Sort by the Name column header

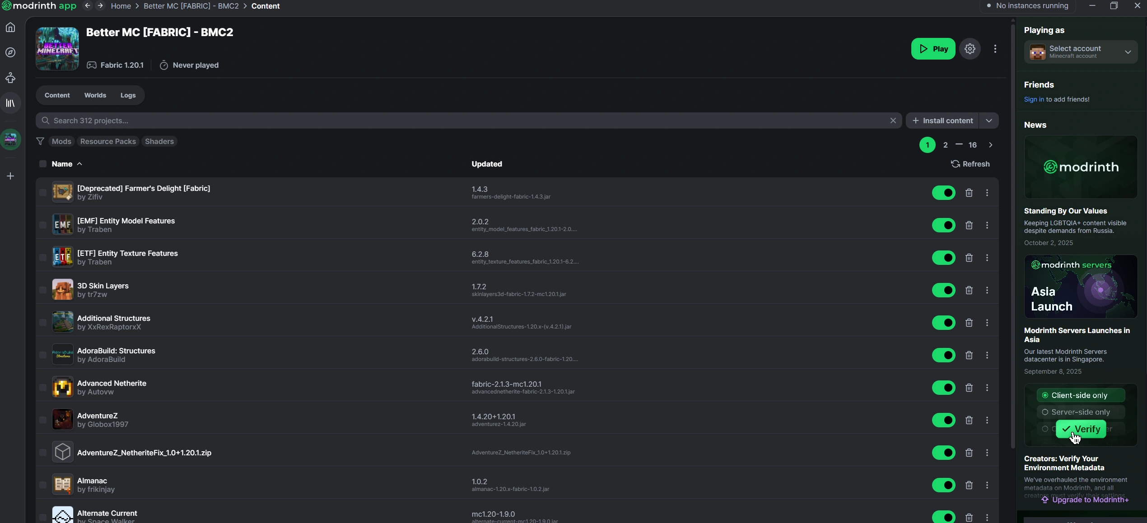click(67, 164)
